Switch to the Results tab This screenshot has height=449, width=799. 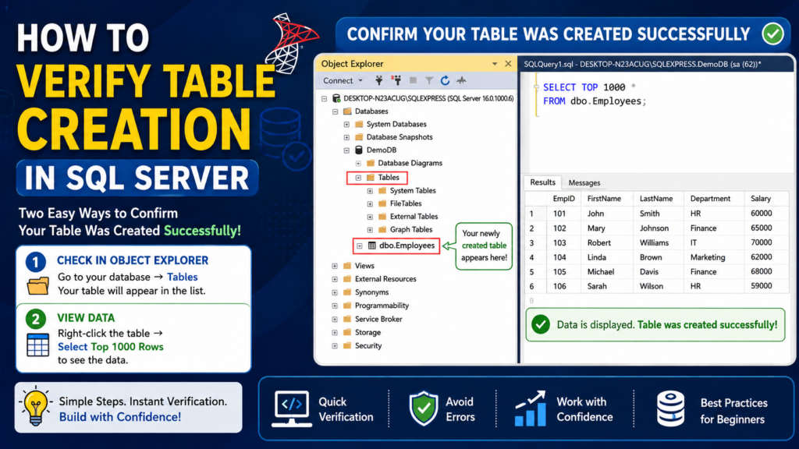click(542, 182)
